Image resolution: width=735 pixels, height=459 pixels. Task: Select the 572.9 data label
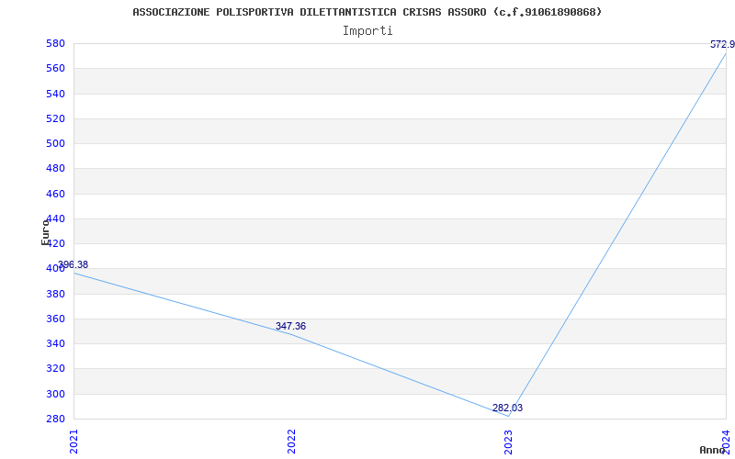pos(722,45)
